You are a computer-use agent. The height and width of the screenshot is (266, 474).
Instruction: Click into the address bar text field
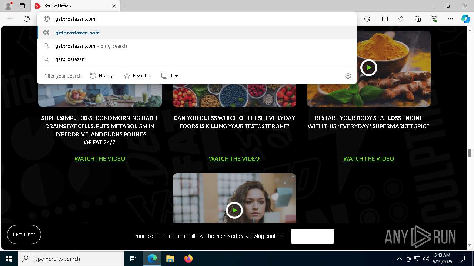point(197,19)
